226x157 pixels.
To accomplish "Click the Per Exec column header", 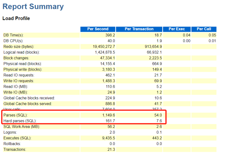I will [177, 29].
